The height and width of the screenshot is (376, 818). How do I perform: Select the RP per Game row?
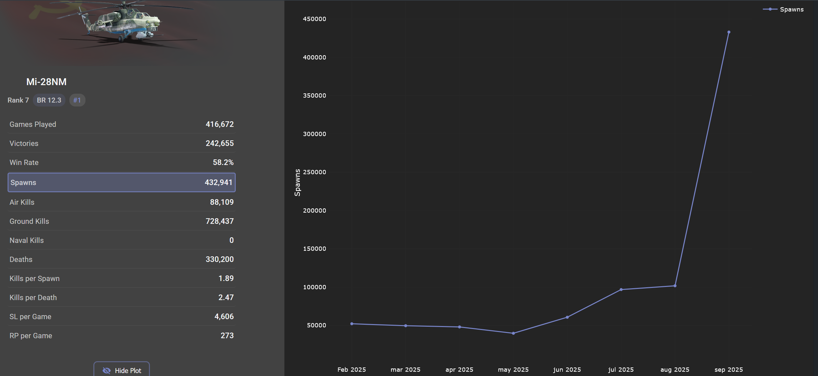(x=121, y=336)
